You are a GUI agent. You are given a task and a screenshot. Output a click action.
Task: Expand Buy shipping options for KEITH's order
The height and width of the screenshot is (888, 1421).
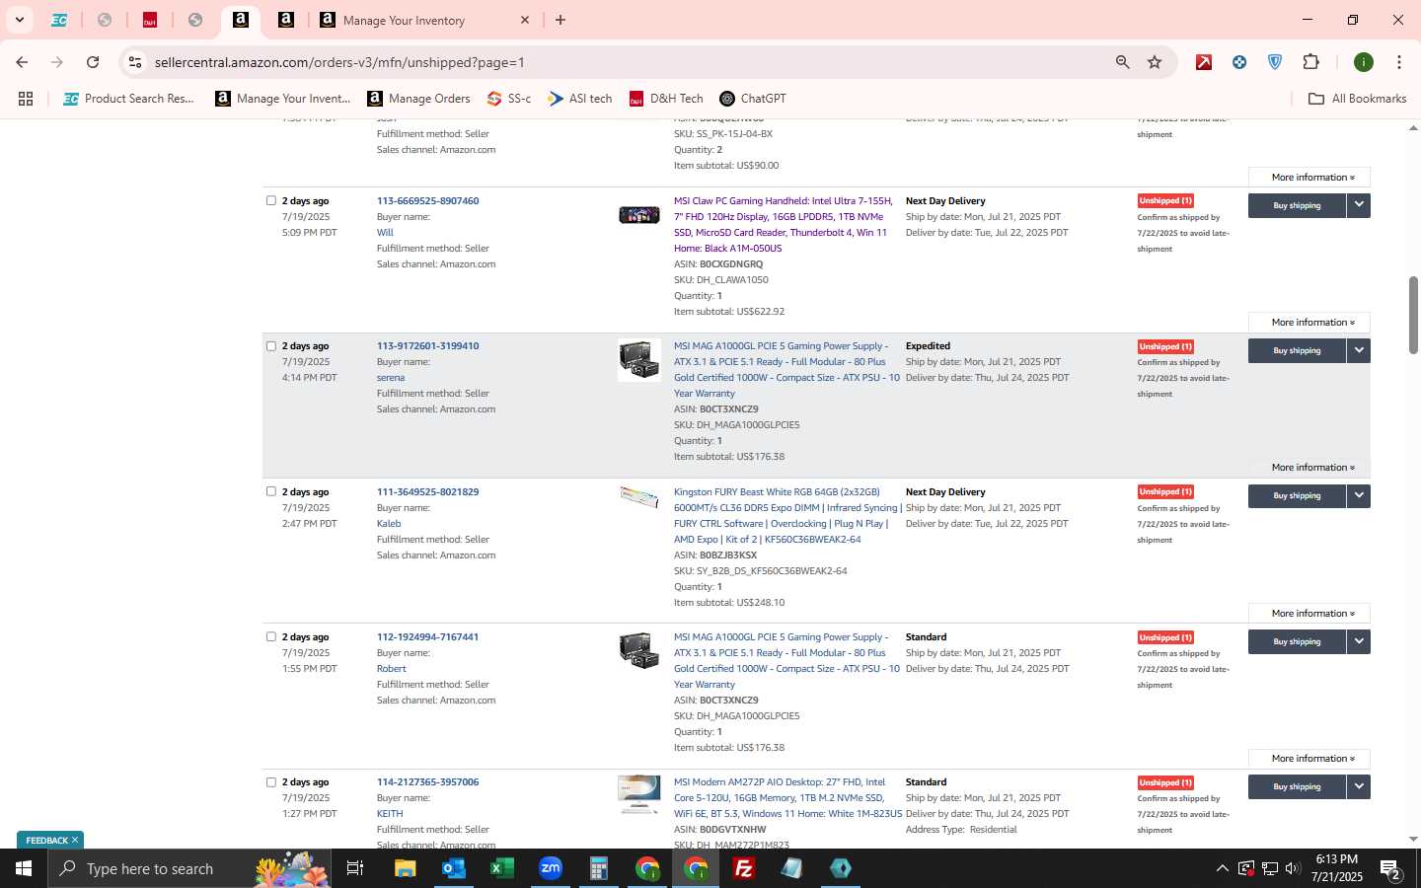point(1359,786)
